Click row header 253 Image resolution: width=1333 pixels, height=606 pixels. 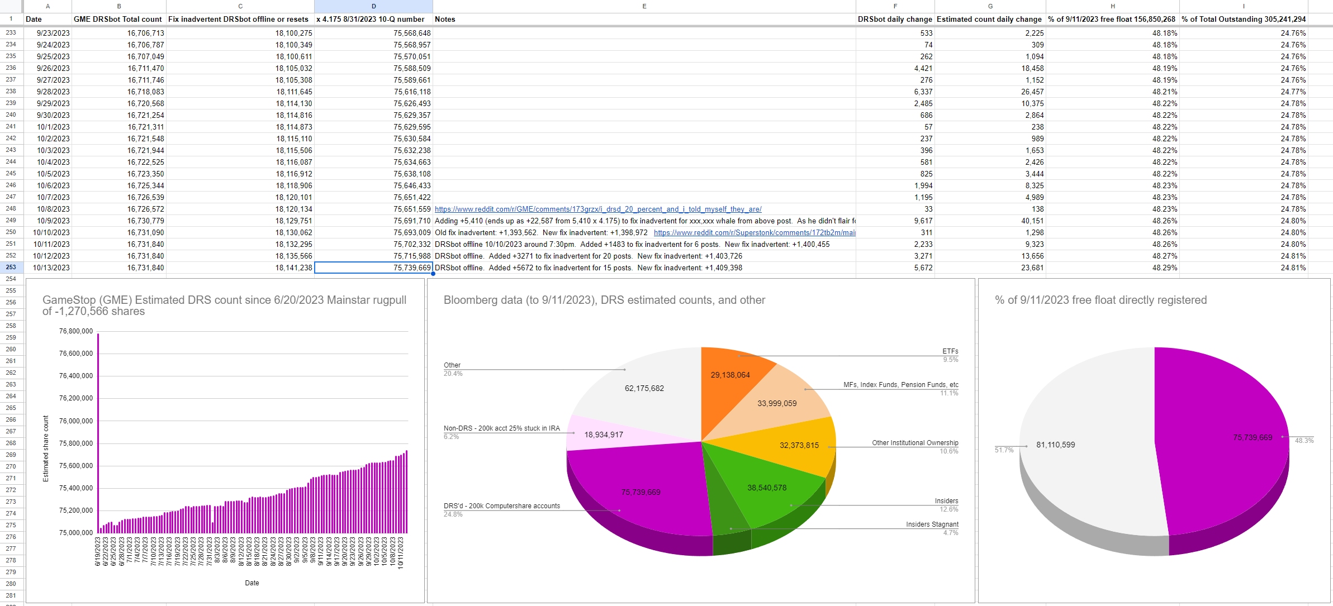click(11, 268)
